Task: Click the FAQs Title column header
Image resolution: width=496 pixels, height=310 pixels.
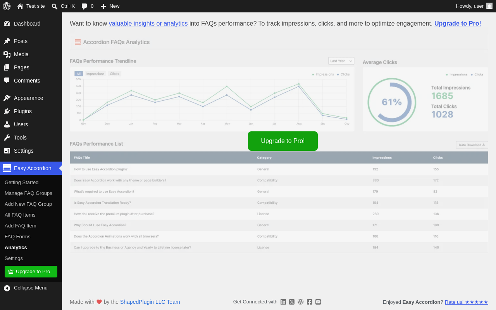Action: point(82,158)
